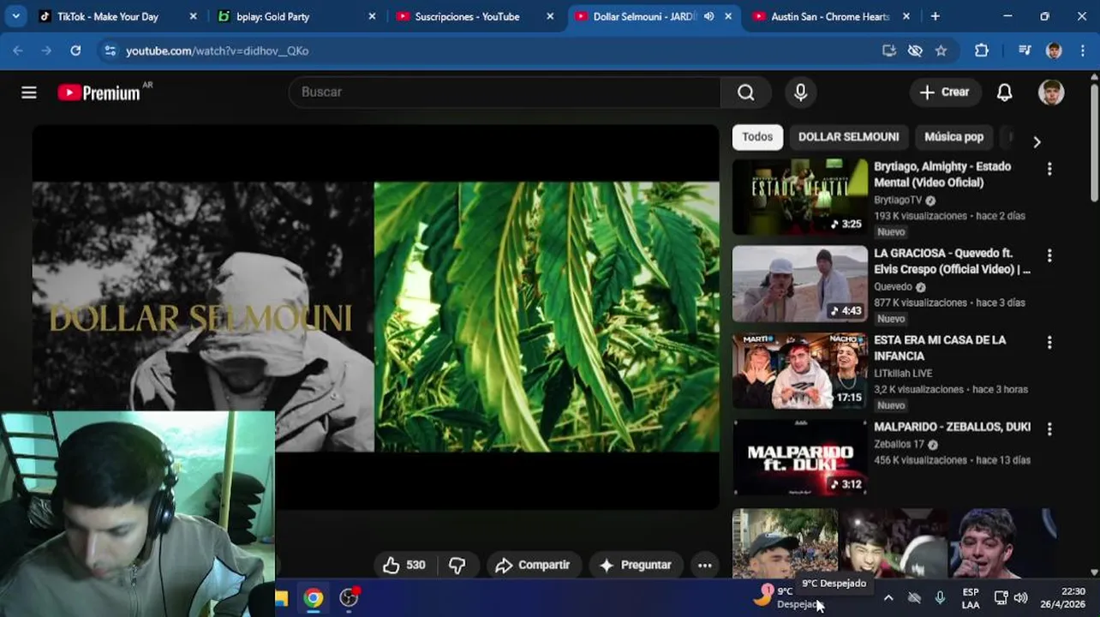Select the DOLLAR SELMOUNI filter chip
The width and height of the screenshot is (1100, 617).
pyautogui.click(x=848, y=137)
